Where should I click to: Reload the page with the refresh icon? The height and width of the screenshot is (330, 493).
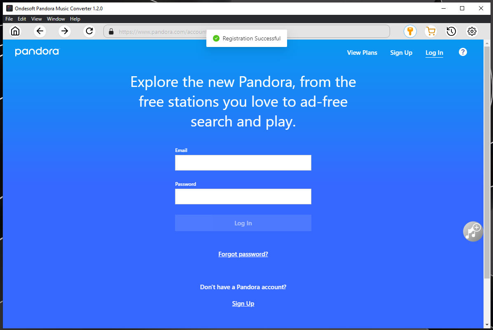(x=89, y=31)
